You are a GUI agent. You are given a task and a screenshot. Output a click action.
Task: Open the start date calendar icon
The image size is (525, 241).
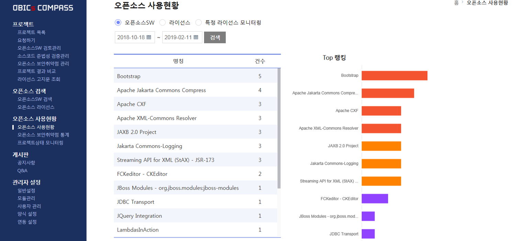coord(149,37)
